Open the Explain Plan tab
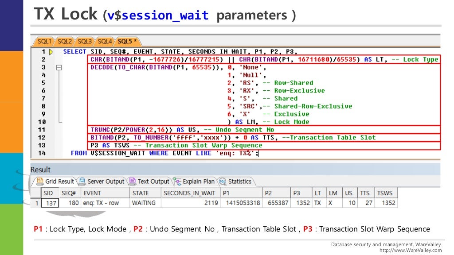 tap(194, 181)
